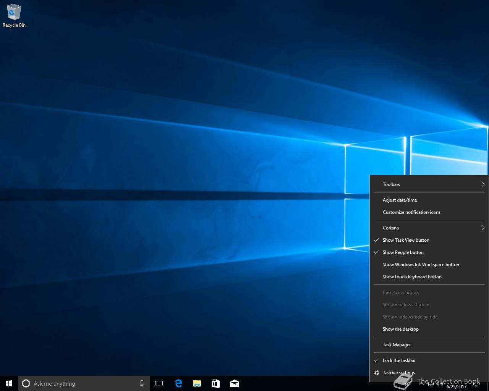Uncheck Show Task View button
This screenshot has height=391, width=489.
(x=406, y=240)
